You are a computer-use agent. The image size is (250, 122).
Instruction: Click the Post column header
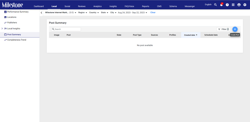[x=68, y=35]
